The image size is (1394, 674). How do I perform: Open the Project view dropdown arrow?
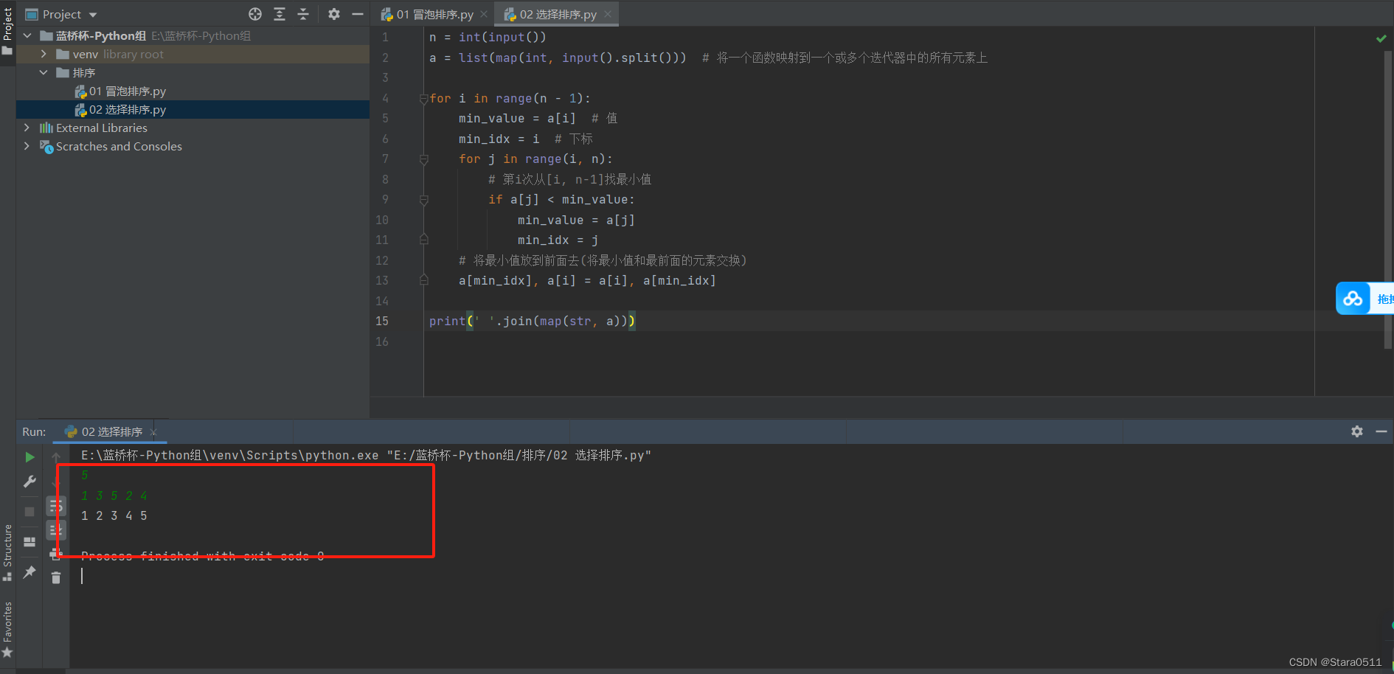point(93,15)
